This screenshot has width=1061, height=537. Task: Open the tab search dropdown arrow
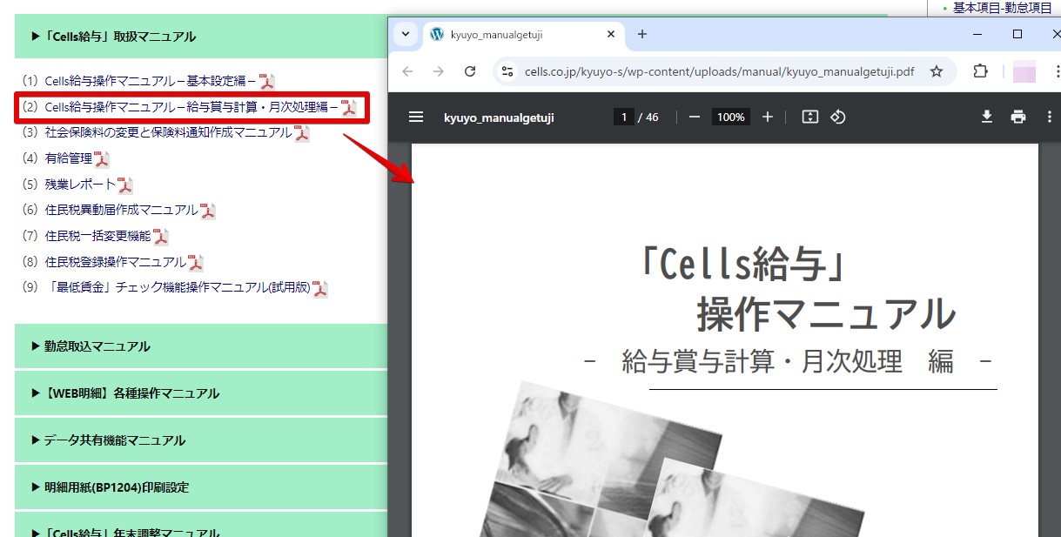click(x=405, y=34)
